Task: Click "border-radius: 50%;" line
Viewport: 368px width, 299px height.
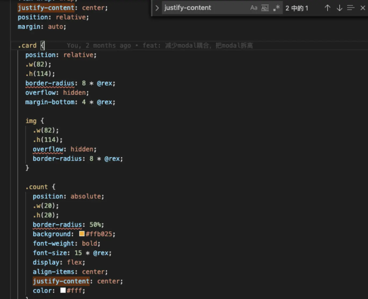Action: [x=68, y=225]
